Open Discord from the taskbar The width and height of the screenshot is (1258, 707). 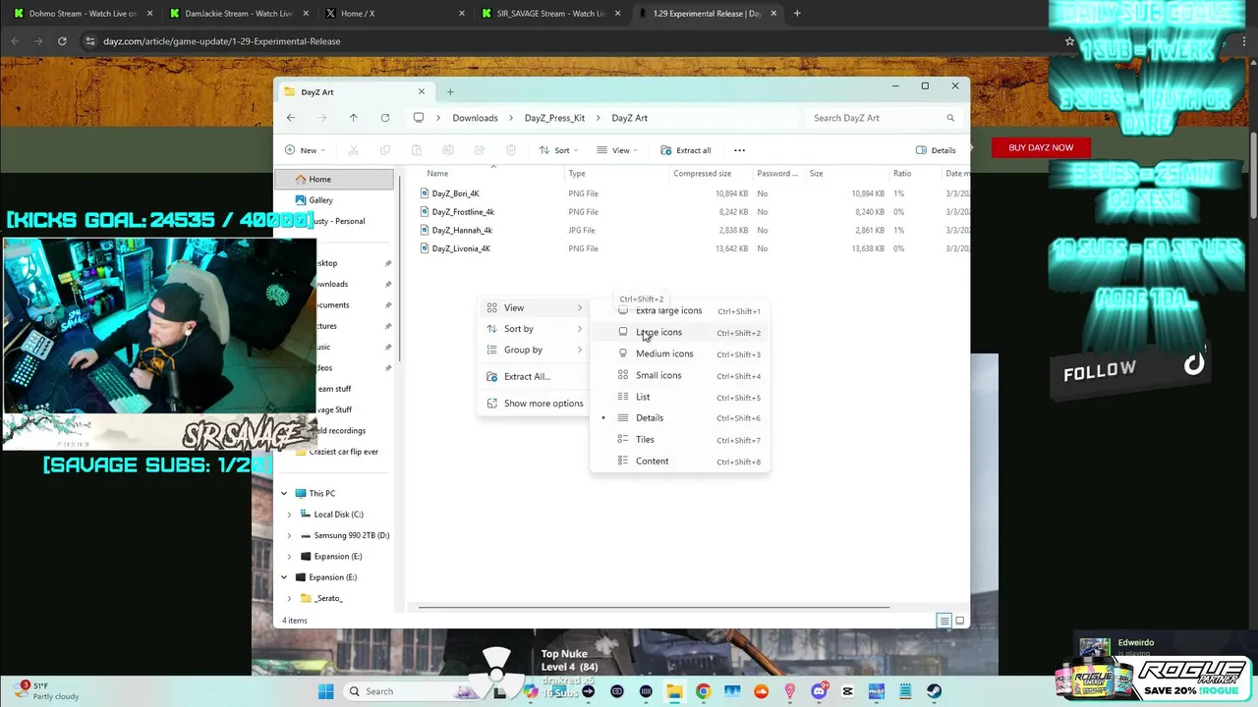click(x=819, y=691)
